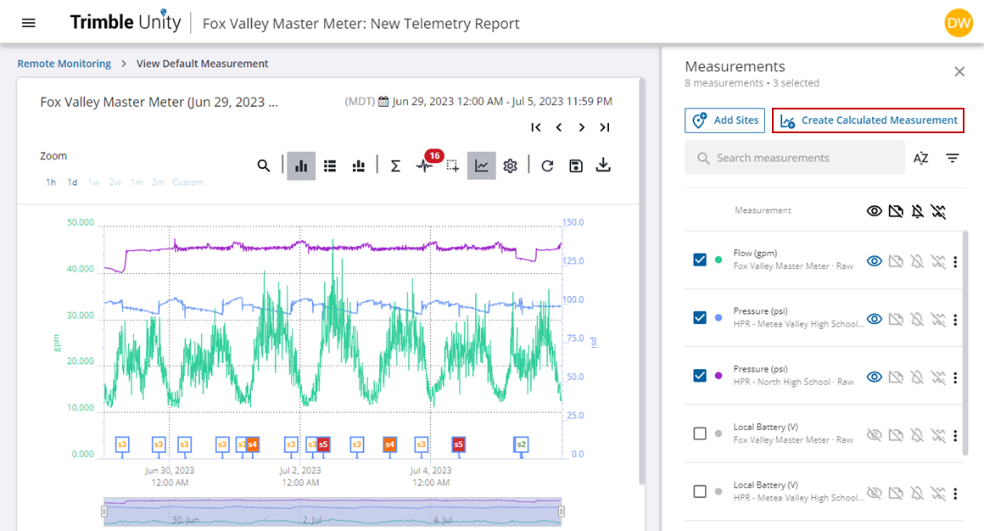Click the header eye visibility icon
This screenshot has height=531, width=984.
pos(875,211)
